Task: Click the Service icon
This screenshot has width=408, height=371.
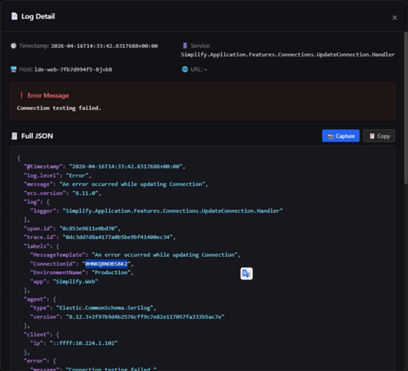Action: tap(185, 46)
